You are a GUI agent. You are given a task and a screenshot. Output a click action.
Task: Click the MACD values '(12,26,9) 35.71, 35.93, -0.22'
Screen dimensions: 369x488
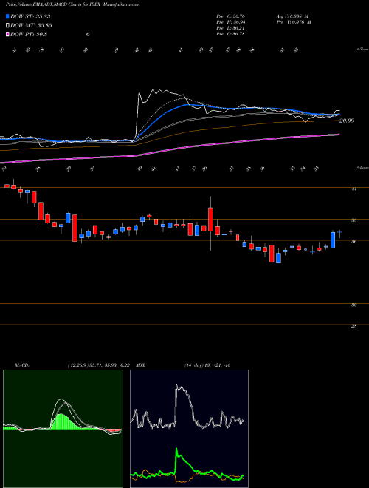click(x=100, y=365)
